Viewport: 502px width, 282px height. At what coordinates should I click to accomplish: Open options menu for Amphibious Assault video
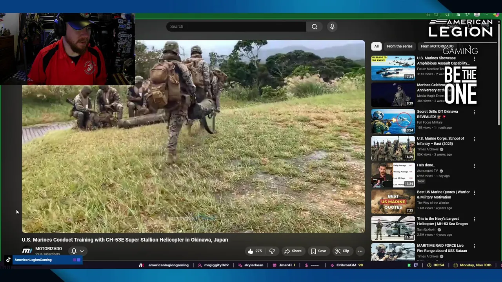tap(474, 59)
